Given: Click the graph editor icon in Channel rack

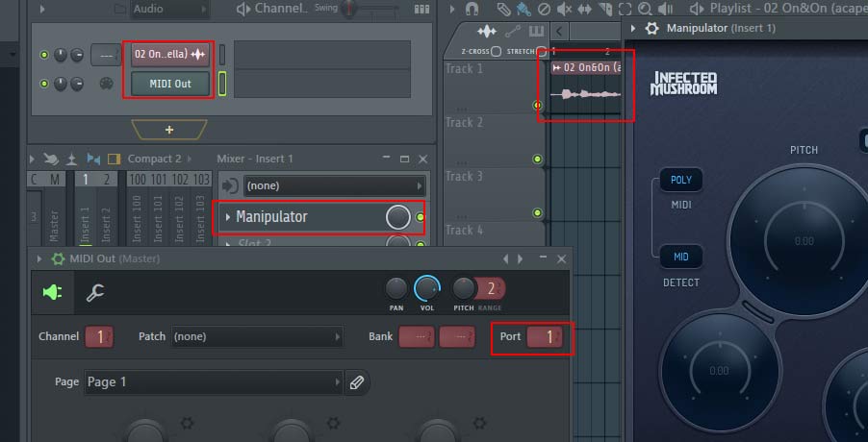Looking at the screenshot, I should coord(421,9).
